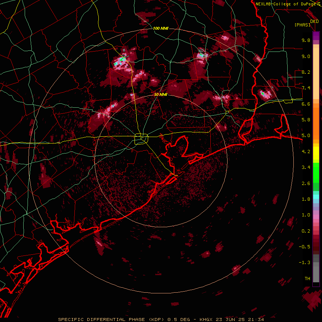Click the [PHAS] legend unit label
Image resolution: width=322 pixels, height=322 pixels.
click(302, 25)
